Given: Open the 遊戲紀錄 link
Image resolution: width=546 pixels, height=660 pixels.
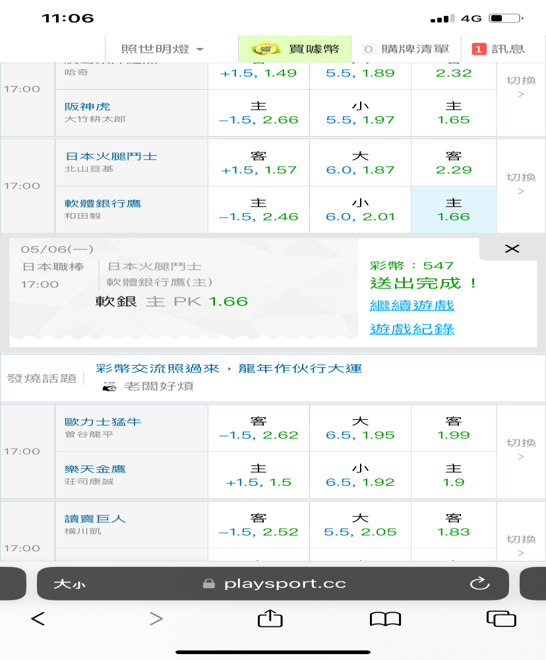Looking at the screenshot, I should [412, 329].
